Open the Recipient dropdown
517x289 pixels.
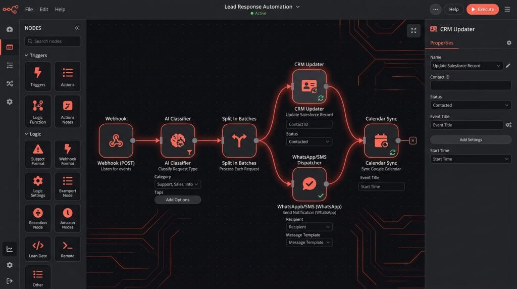[309, 227]
